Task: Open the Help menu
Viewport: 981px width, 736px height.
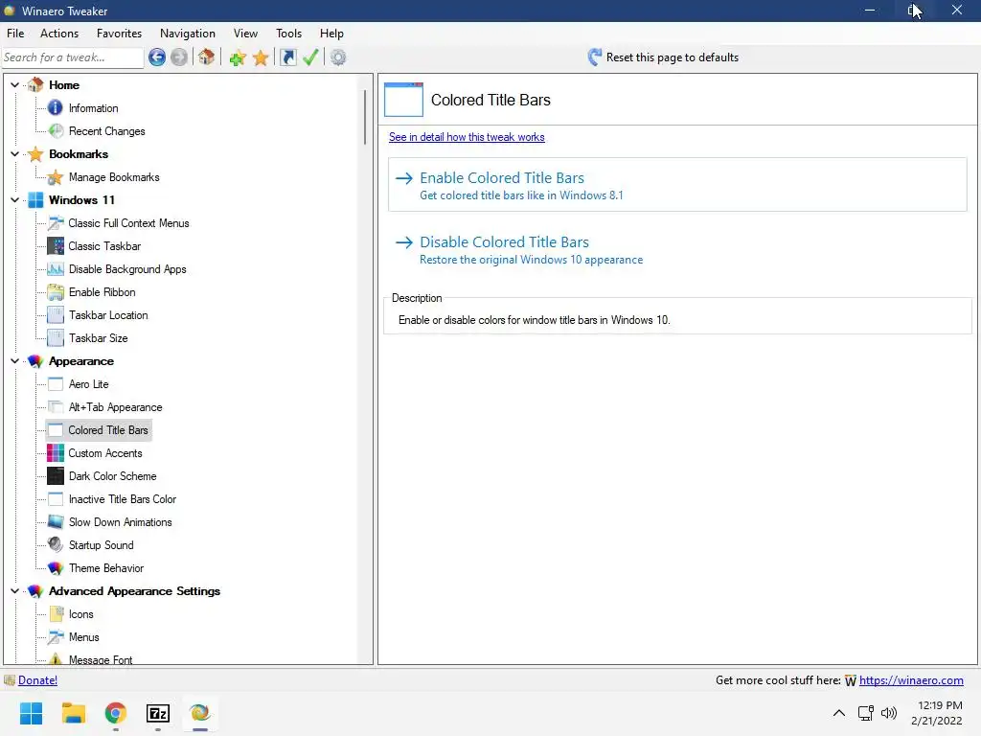Action: [x=331, y=34]
